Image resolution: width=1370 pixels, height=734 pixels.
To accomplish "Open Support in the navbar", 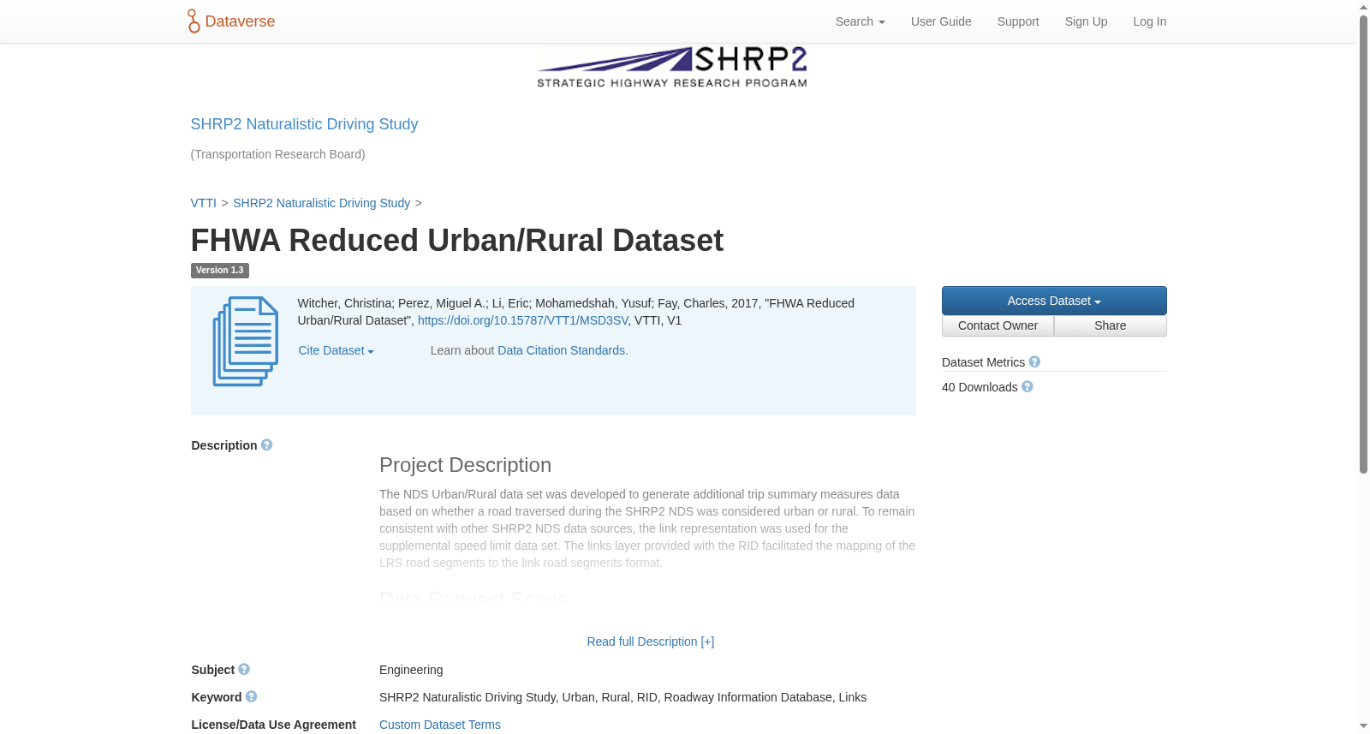I will pos(1018,21).
